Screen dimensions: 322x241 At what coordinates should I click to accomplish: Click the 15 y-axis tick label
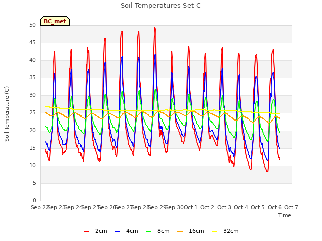point(32,148)
